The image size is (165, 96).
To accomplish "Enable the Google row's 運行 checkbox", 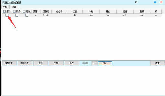I will [x=7, y=15].
